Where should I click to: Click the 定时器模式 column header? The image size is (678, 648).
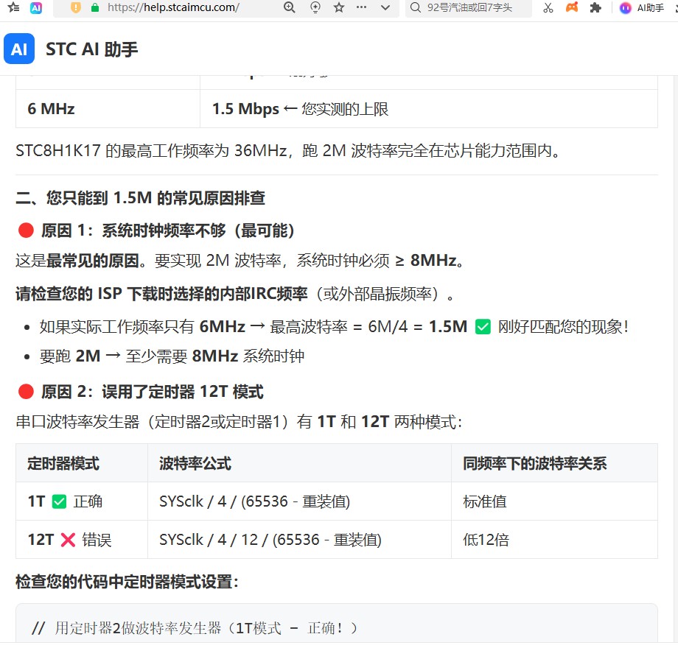pyautogui.click(x=82, y=463)
